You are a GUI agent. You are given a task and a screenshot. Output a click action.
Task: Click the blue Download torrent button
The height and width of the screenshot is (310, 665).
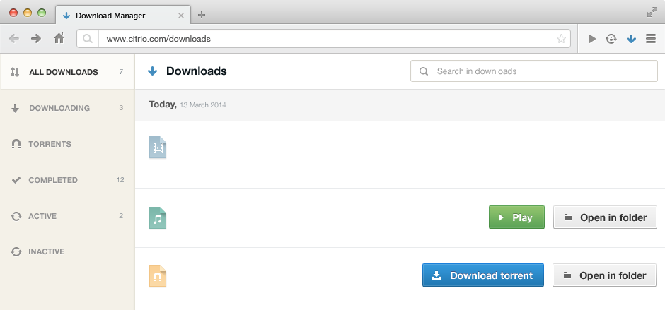click(482, 275)
